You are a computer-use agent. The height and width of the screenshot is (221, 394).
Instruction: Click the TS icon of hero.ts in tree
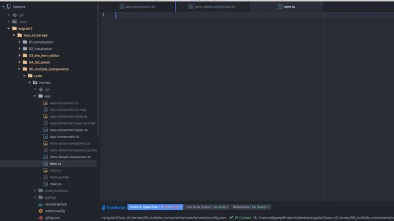coord(46,164)
